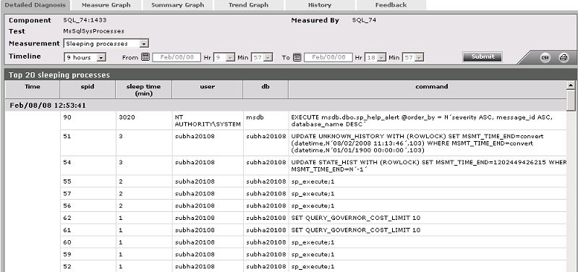Click SET QUERY_GOVERNOR_COST_LIMIT command for spid 62

[x=356, y=218]
